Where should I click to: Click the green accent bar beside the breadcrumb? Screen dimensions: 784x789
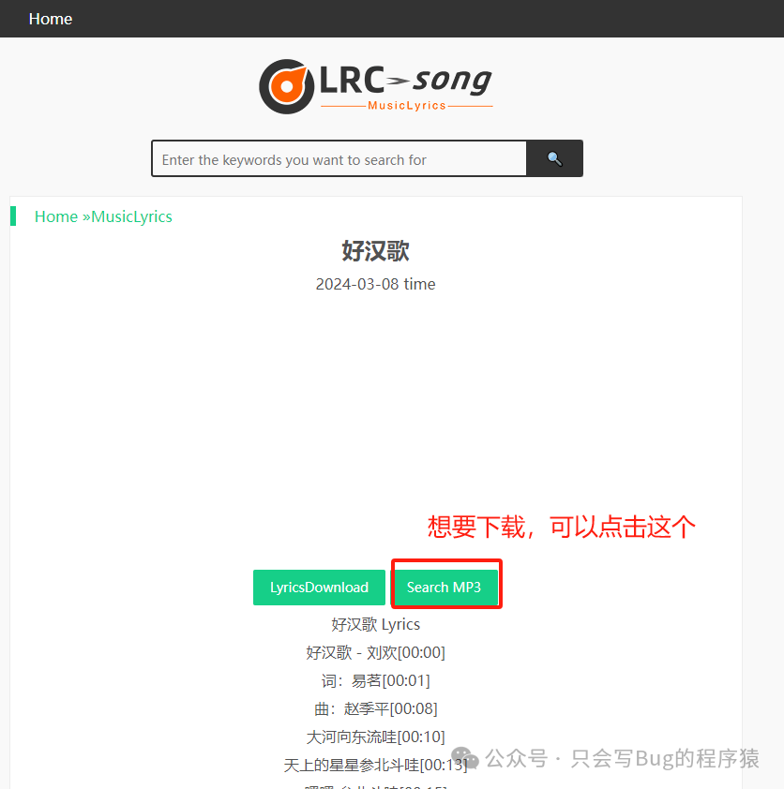[x=13, y=216]
